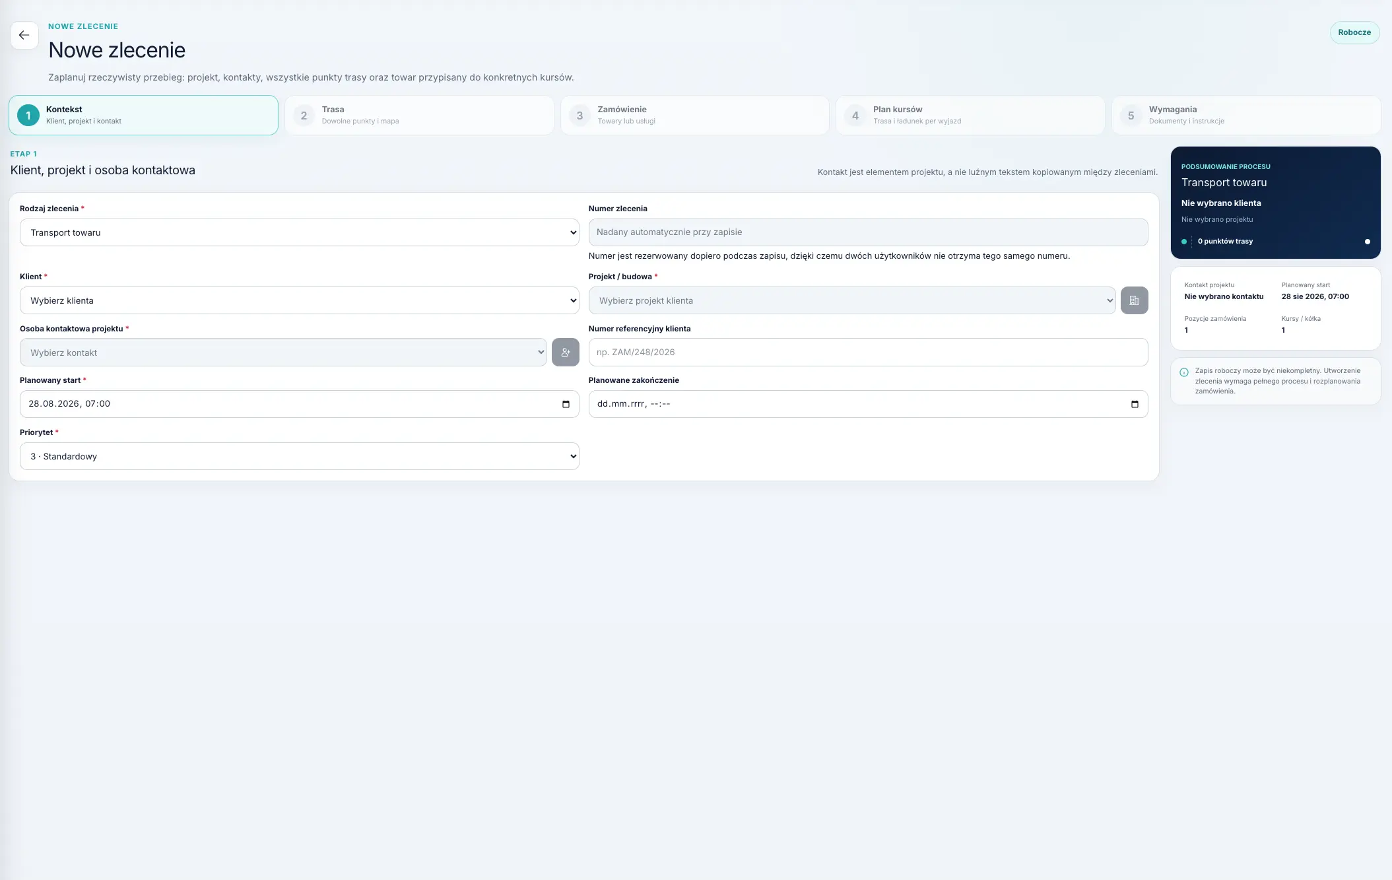Open the Rodzaj zlecenia dropdown
Screen dimensions: 1392x880
[300, 232]
